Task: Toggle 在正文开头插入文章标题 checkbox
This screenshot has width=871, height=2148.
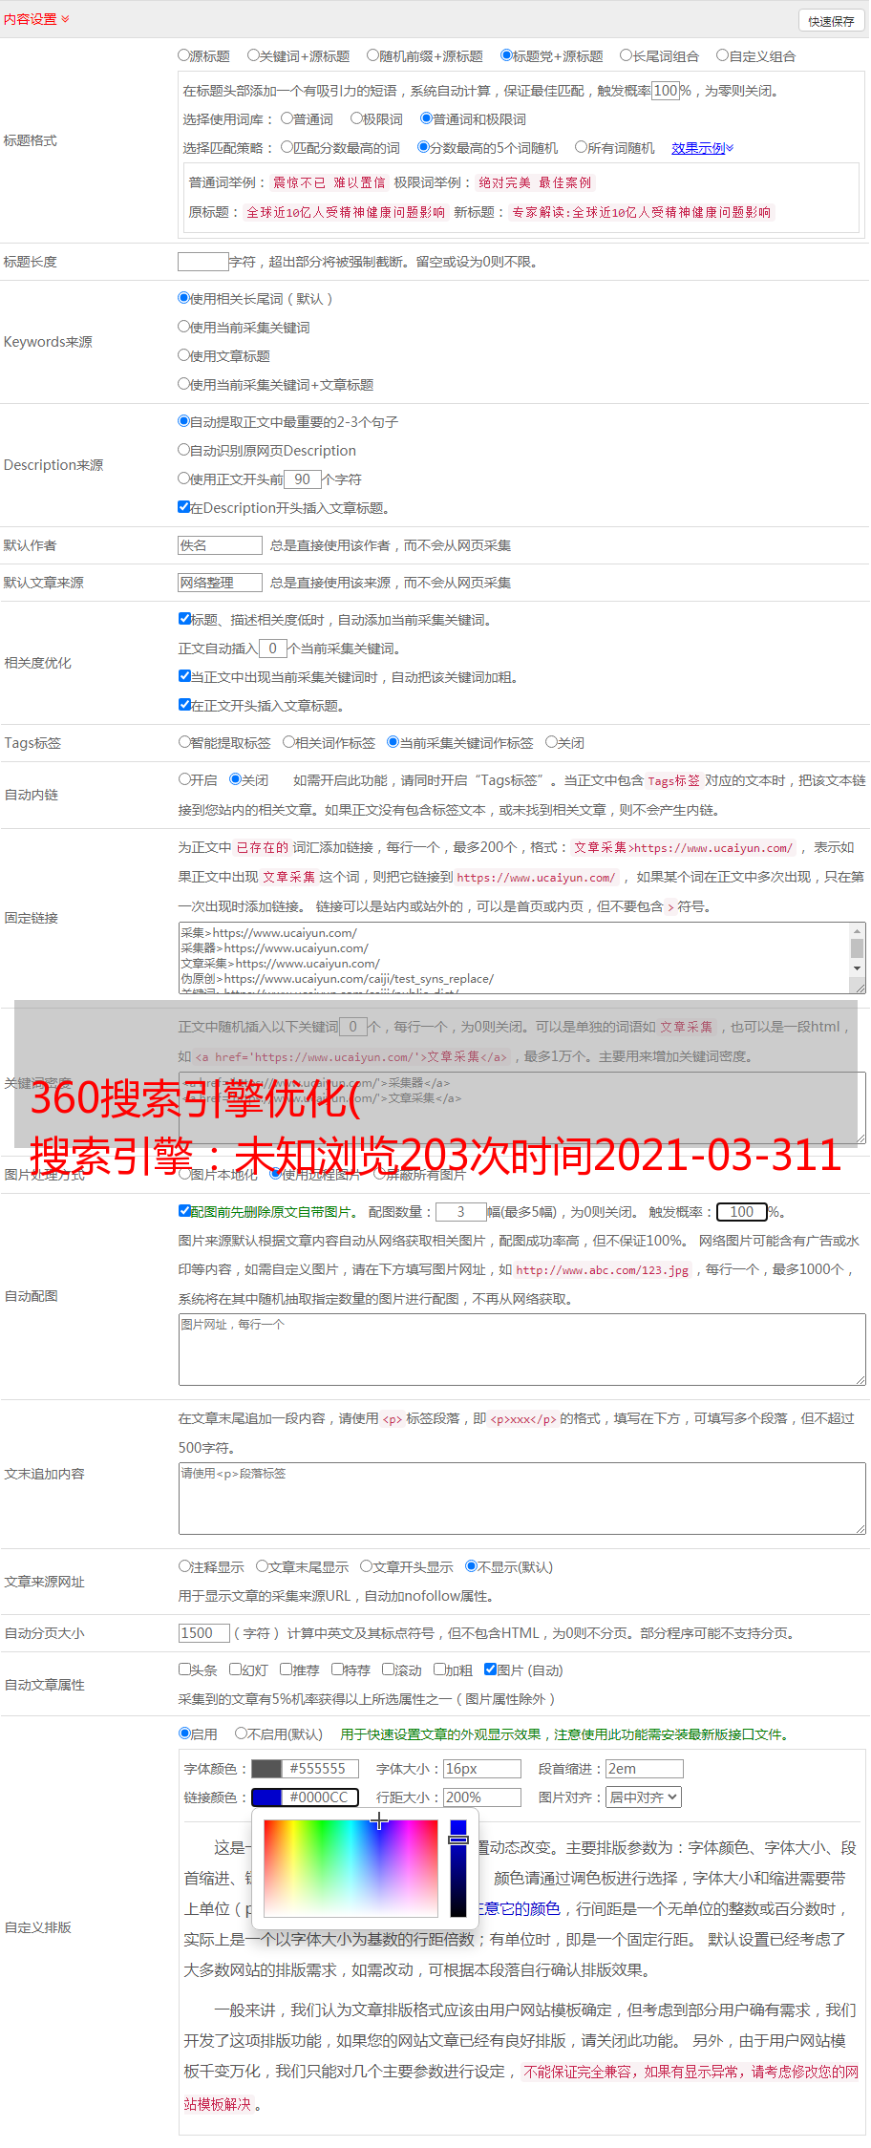Action: [184, 705]
